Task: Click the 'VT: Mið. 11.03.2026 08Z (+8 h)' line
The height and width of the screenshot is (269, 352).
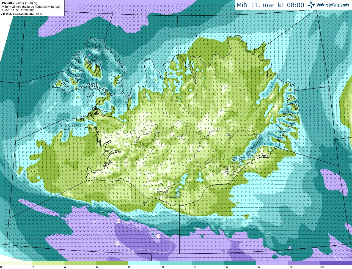Action: point(21,14)
